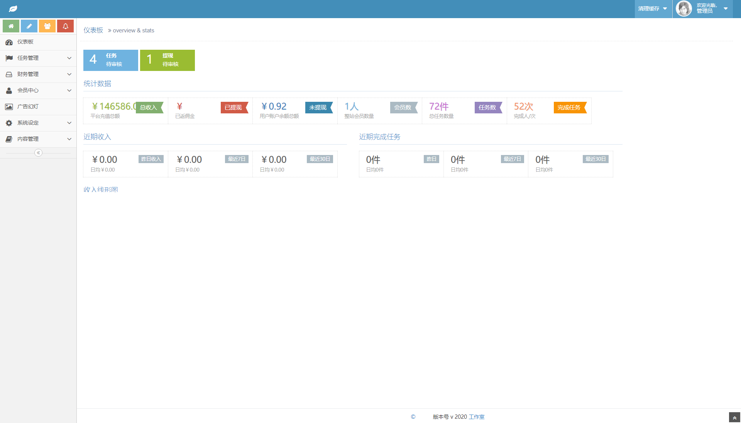Image resolution: width=741 pixels, height=423 pixels.
Task: Open 仪表板 in the sidebar
Action: pos(38,42)
